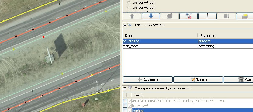The height and width of the screenshot is (112, 253).
Task: Click the Удал… delete button with trash icon
Action: pyautogui.click(x=238, y=79)
